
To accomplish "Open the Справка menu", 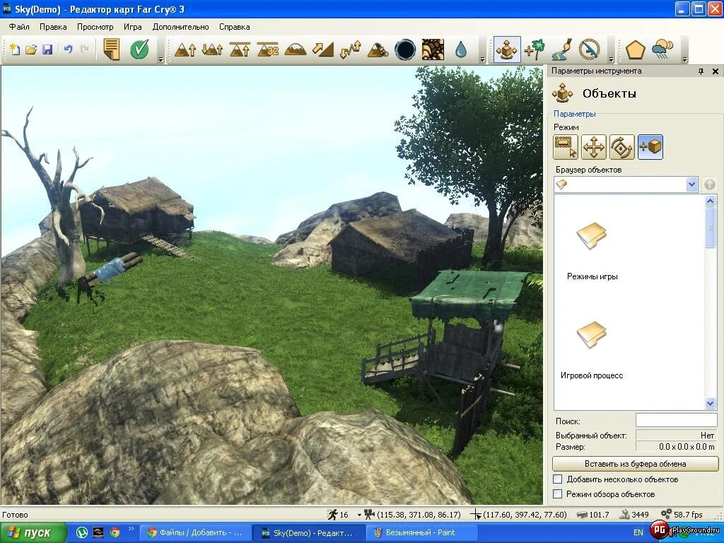I will point(235,27).
